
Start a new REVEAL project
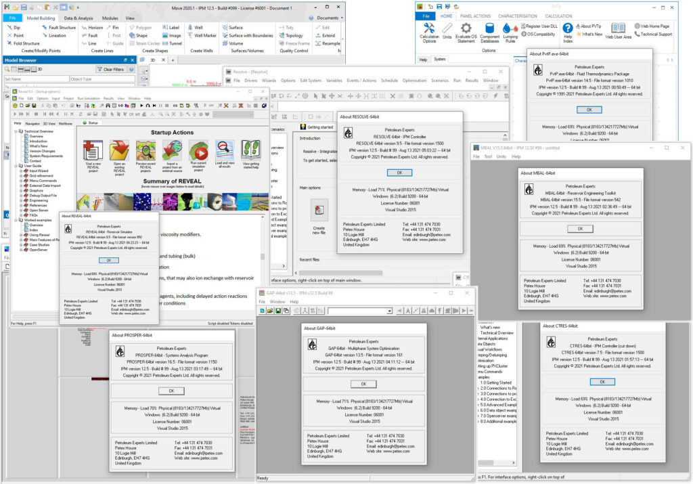click(92, 151)
